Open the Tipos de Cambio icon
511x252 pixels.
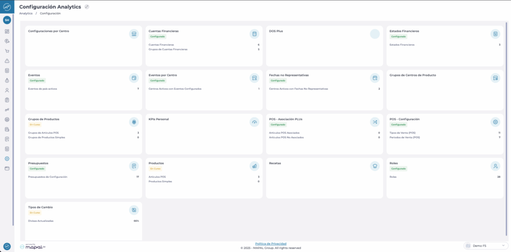tap(134, 210)
